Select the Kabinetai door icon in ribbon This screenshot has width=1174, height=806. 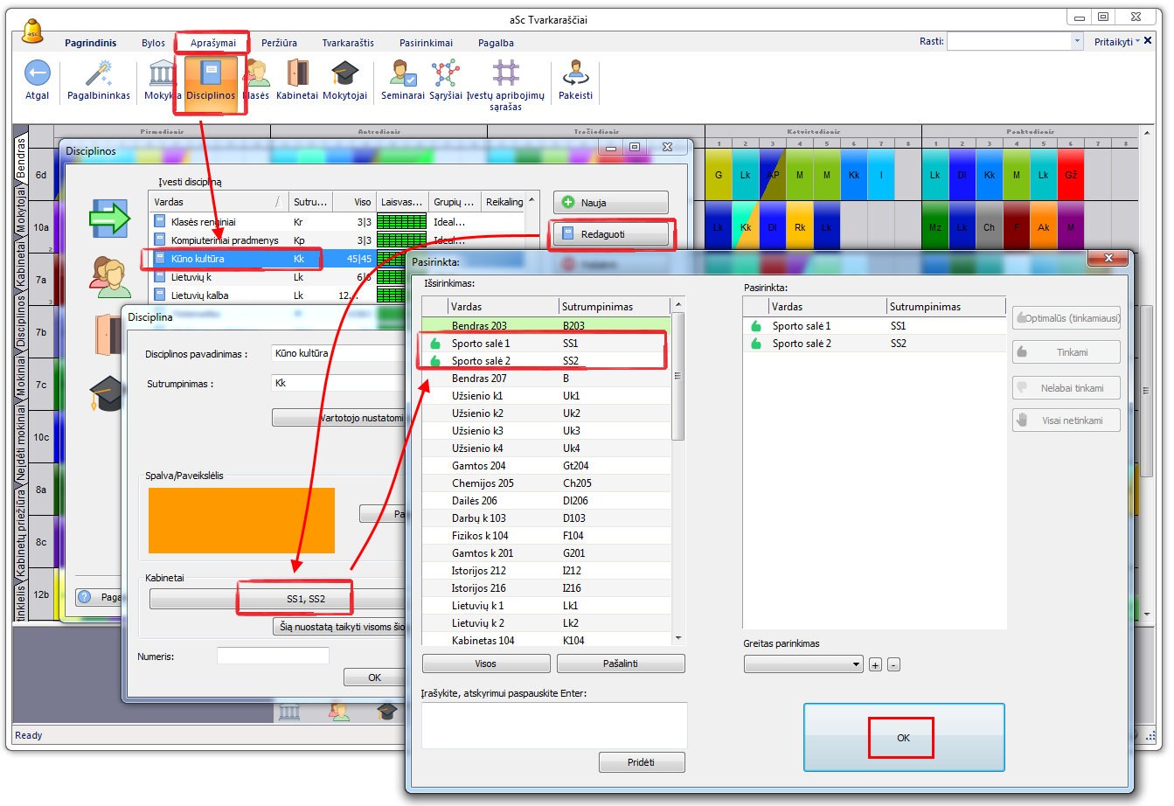(x=297, y=74)
